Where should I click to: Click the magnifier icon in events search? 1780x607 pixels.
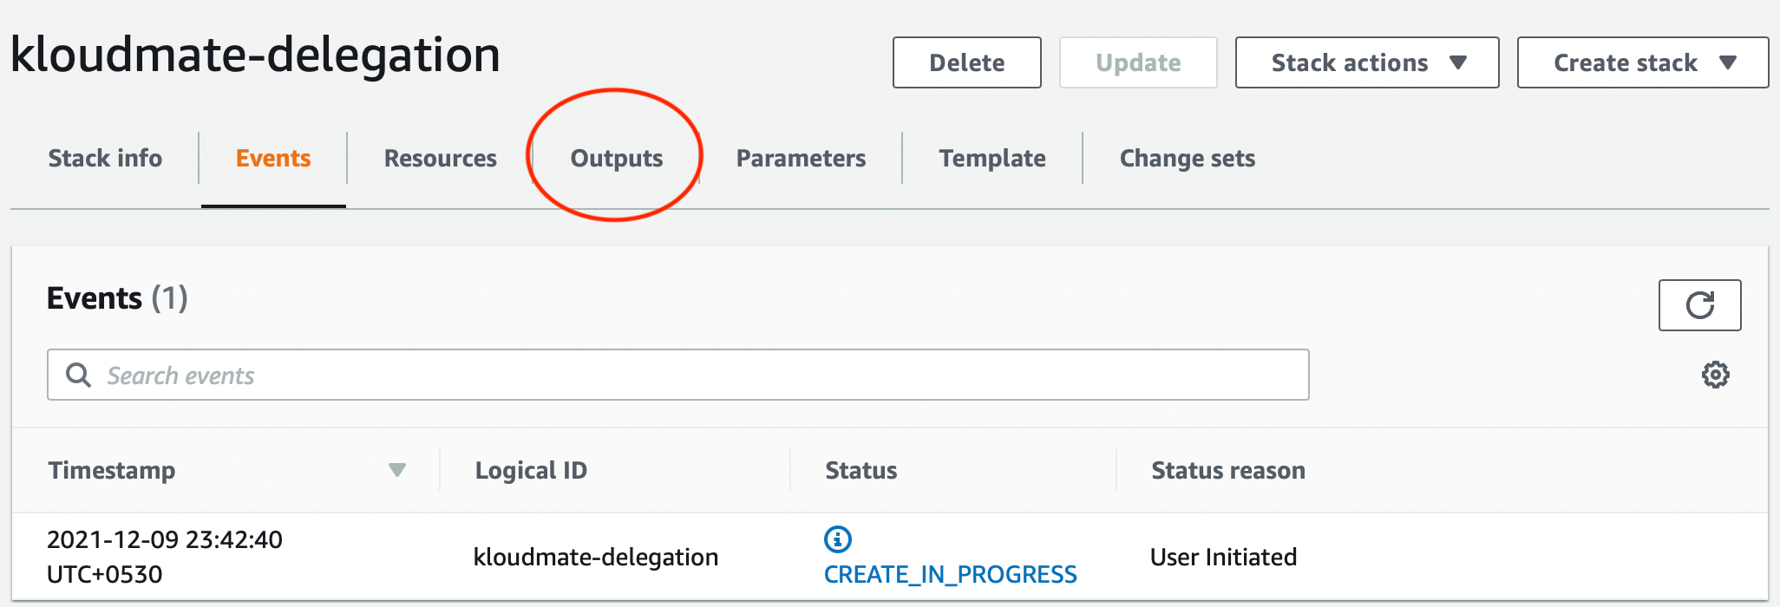coord(78,375)
